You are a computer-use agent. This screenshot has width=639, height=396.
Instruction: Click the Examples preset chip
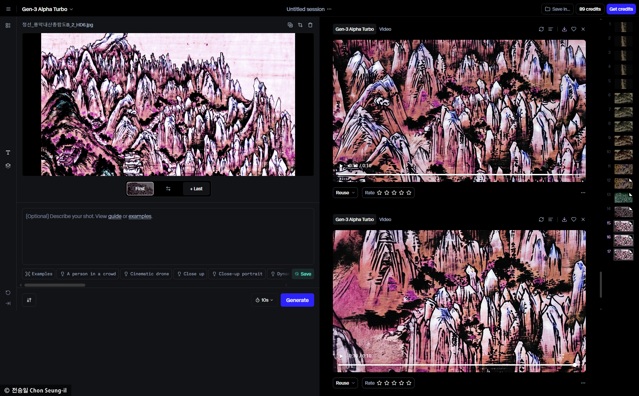[x=39, y=274]
